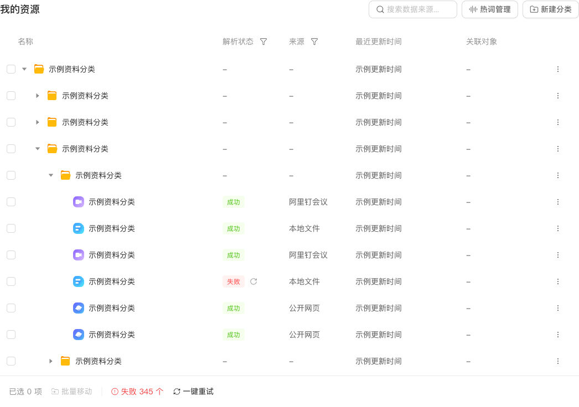The image size is (579, 407).
Task: Click the video icon on the second 阿里钉会议 row
Action: pos(78,255)
